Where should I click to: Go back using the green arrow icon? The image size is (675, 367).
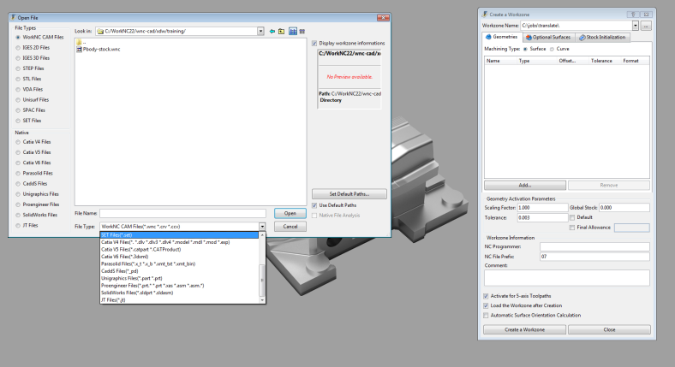272,31
